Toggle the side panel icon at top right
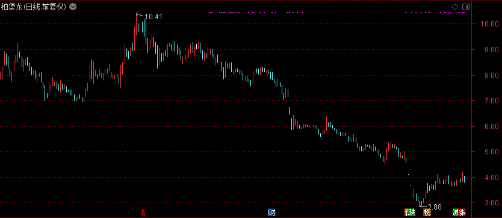This screenshot has width=502, height=218. [465, 7]
